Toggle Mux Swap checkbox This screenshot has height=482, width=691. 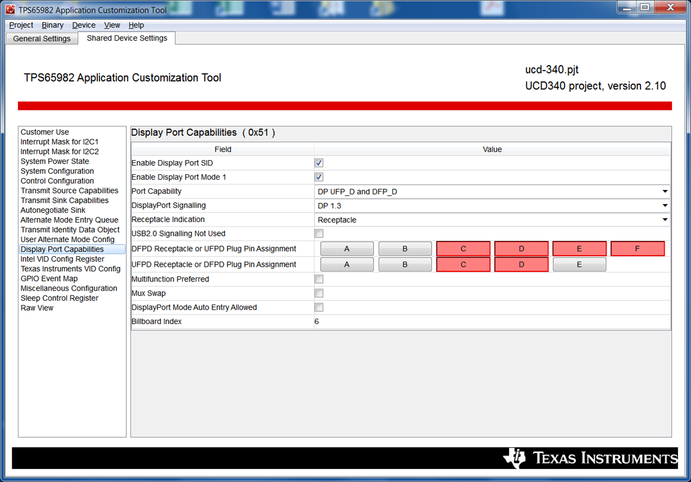[319, 293]
